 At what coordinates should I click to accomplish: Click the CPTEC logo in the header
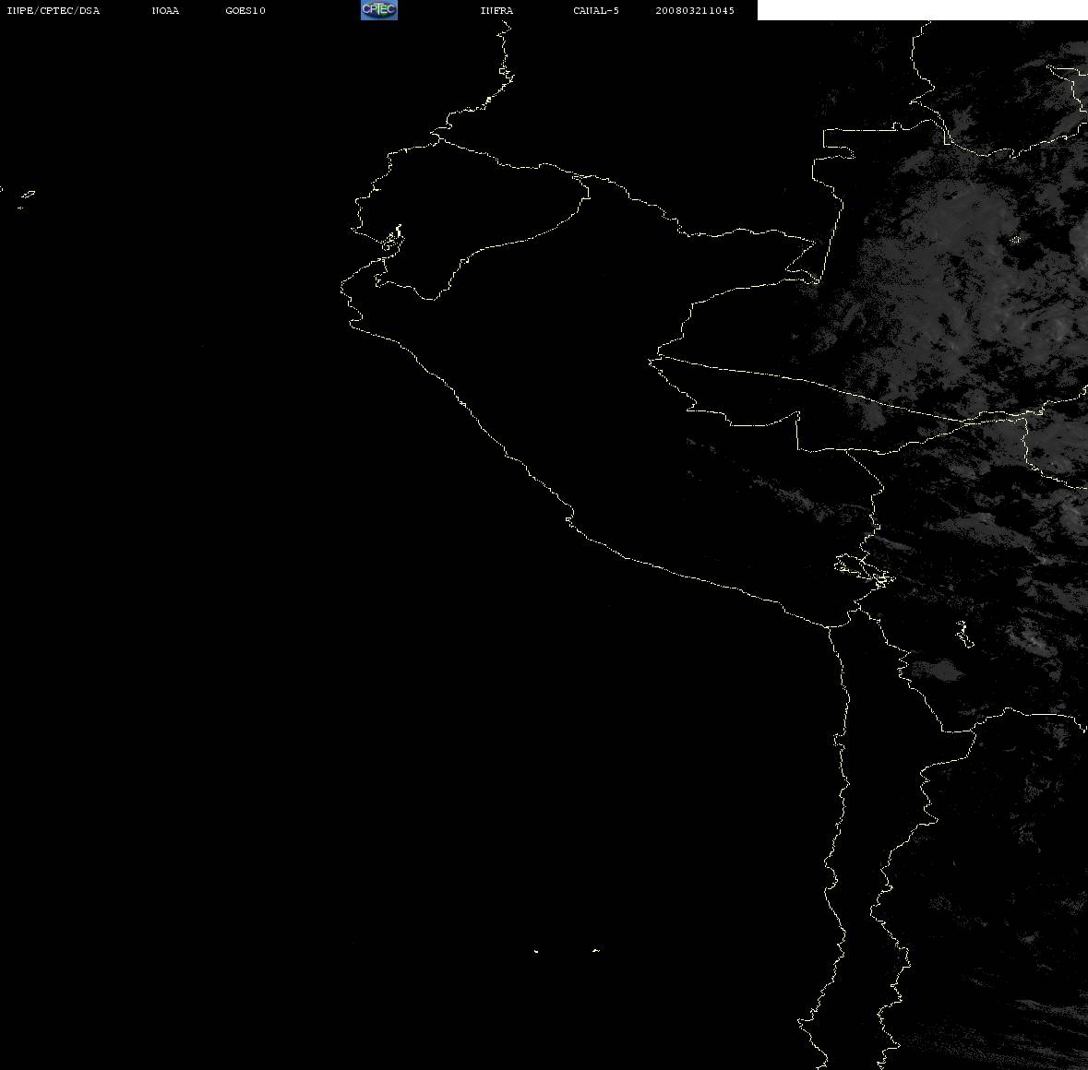(x=379, y=10)
